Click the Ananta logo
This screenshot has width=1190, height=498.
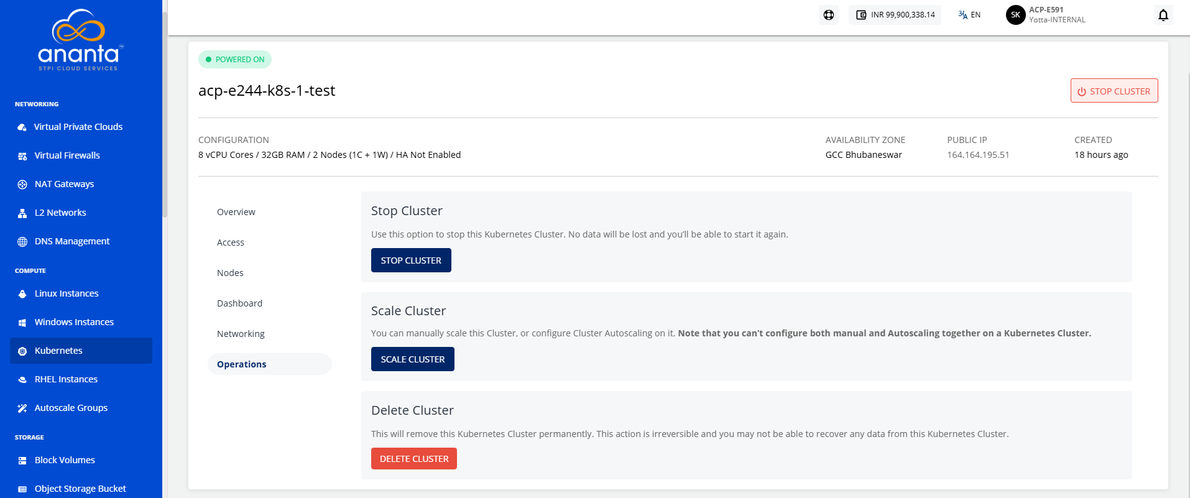pyautogui.click(x=81, y=40)
